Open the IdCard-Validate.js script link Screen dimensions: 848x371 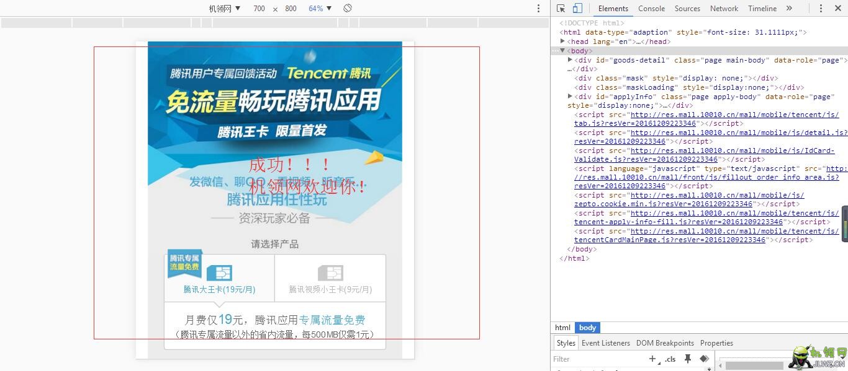coord(705,155)
